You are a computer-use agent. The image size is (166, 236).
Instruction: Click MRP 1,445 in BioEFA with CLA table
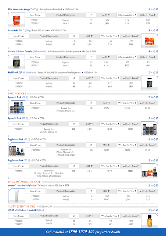(x=89, y=83)
